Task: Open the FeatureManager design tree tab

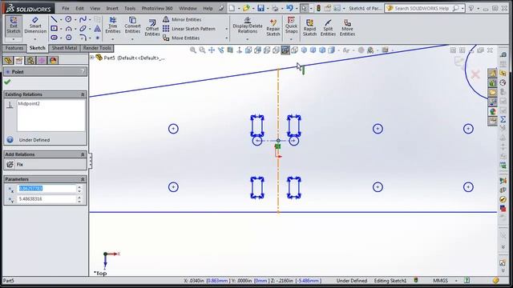Action: point(8,61)
